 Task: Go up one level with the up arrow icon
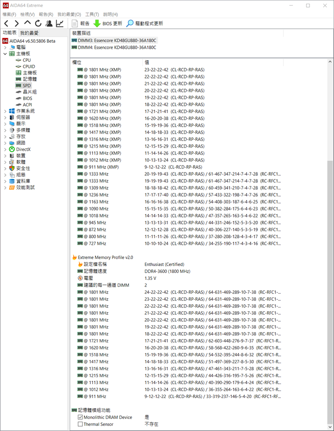click(x=27, y=23)
